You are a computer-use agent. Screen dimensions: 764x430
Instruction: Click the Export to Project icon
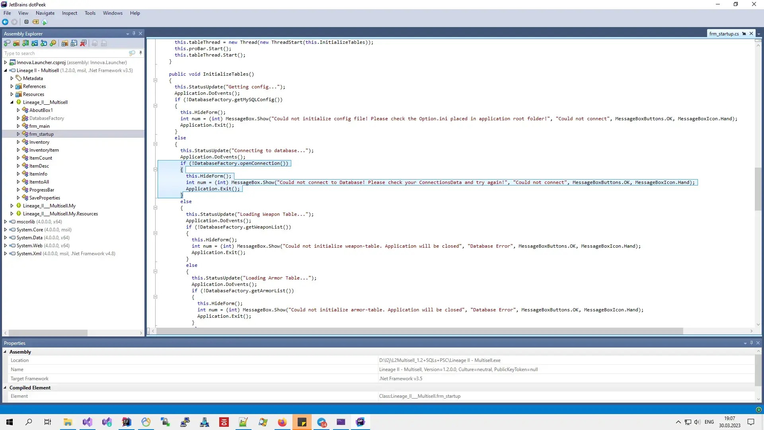95,43
